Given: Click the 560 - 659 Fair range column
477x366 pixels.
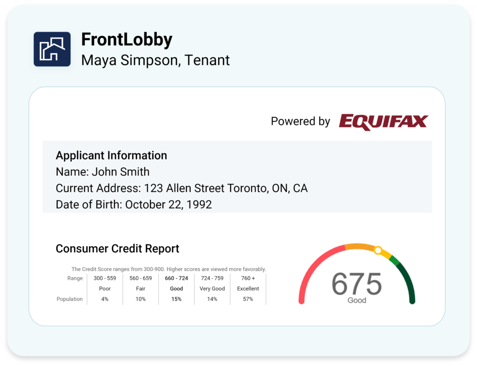Looking at the screenshot, I should tap(141, 289).
